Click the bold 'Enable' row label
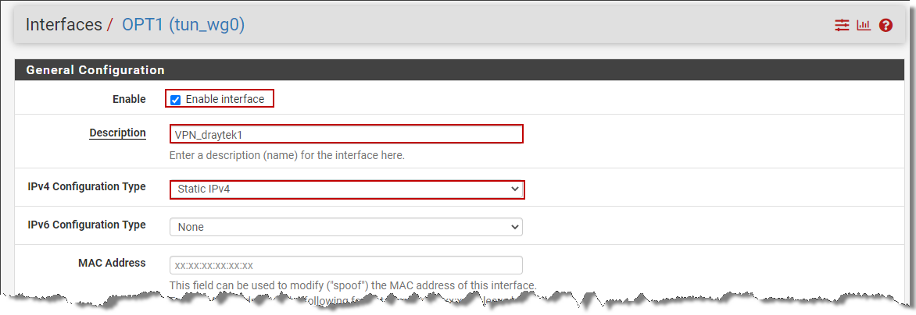 click(129, 99)
